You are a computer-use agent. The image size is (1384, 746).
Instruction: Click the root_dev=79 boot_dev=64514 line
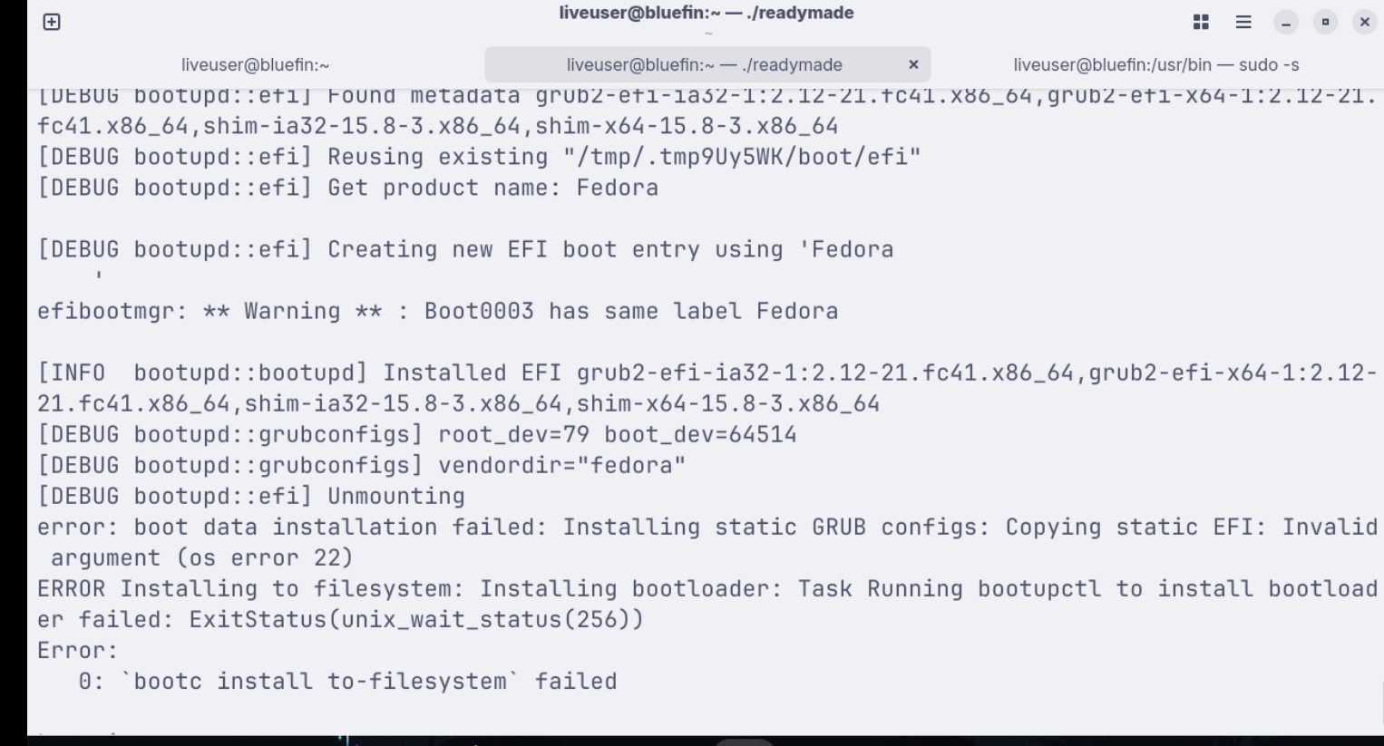click(416, 435)
